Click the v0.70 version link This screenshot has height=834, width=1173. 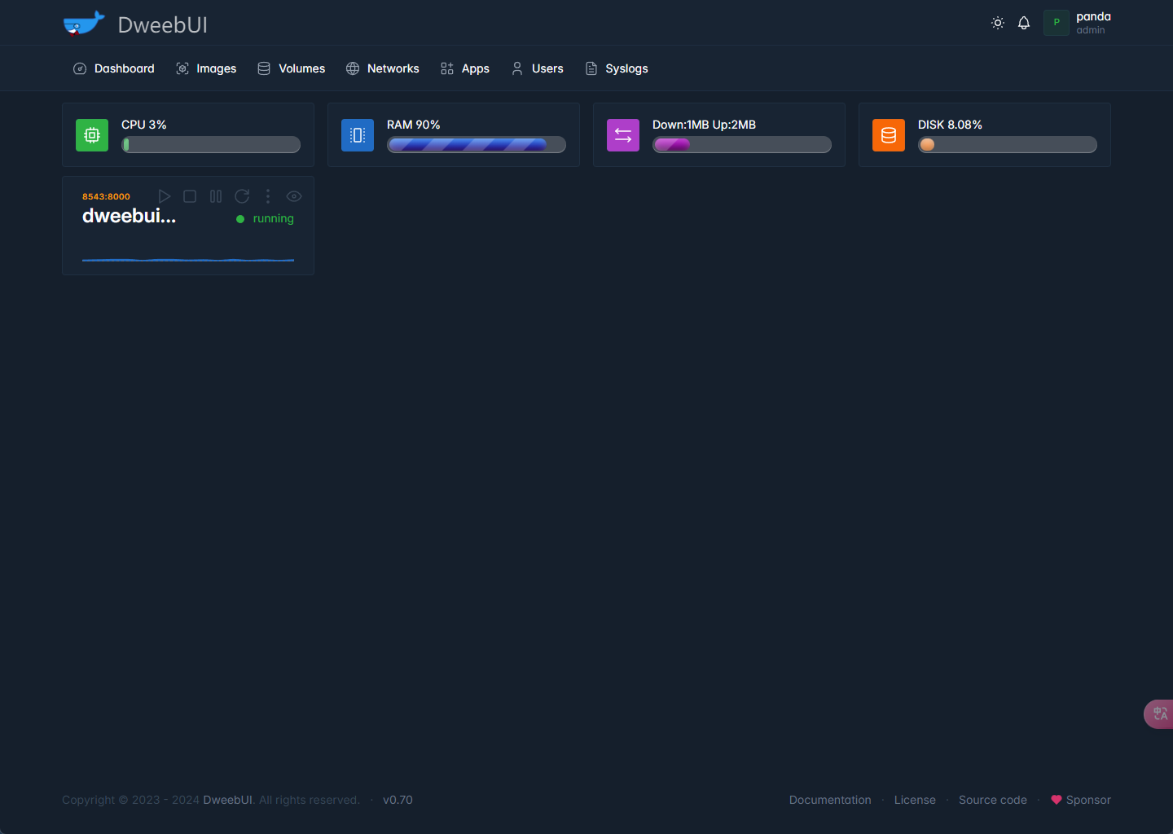click(x=398, y=800)
